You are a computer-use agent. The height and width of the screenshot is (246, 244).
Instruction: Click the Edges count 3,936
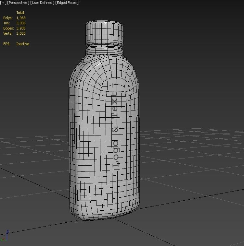tap(21, 28)
